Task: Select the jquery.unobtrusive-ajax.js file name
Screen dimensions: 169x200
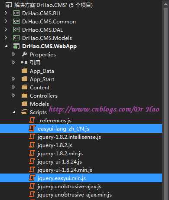Action: click(x=69, y=187)
